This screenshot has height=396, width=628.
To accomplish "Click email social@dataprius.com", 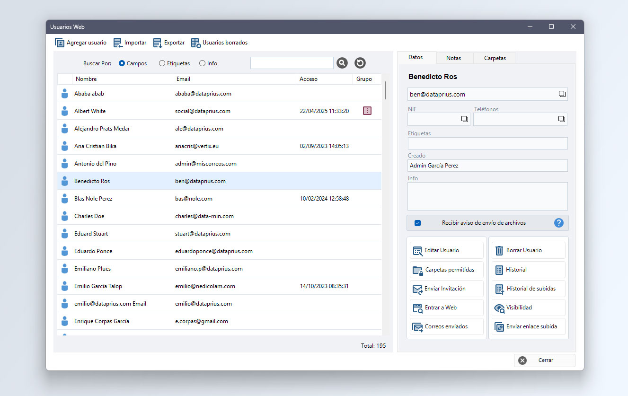I will (203, 111).
